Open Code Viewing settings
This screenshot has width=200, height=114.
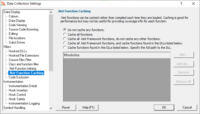(x=18, y=25)
